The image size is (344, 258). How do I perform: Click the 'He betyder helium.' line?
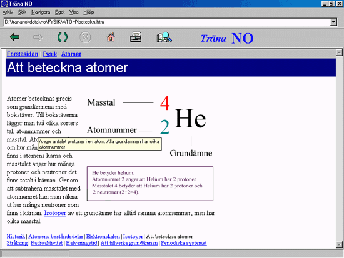(113, 173)
